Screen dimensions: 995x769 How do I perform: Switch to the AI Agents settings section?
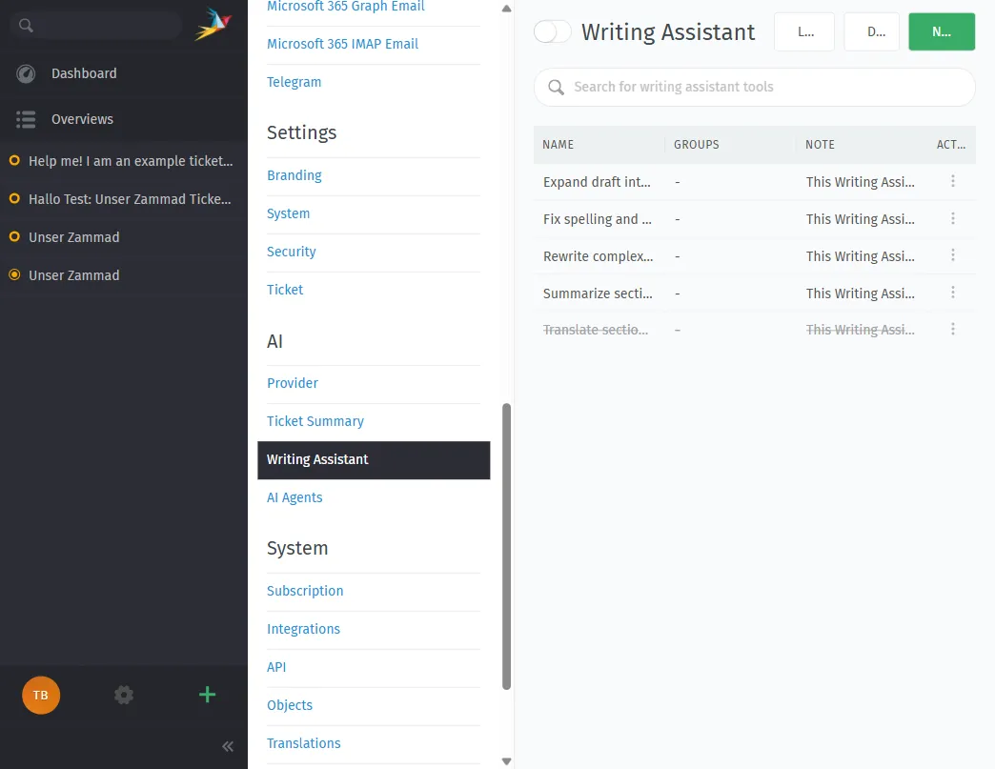pyautogui.click(x=294, y=497)
